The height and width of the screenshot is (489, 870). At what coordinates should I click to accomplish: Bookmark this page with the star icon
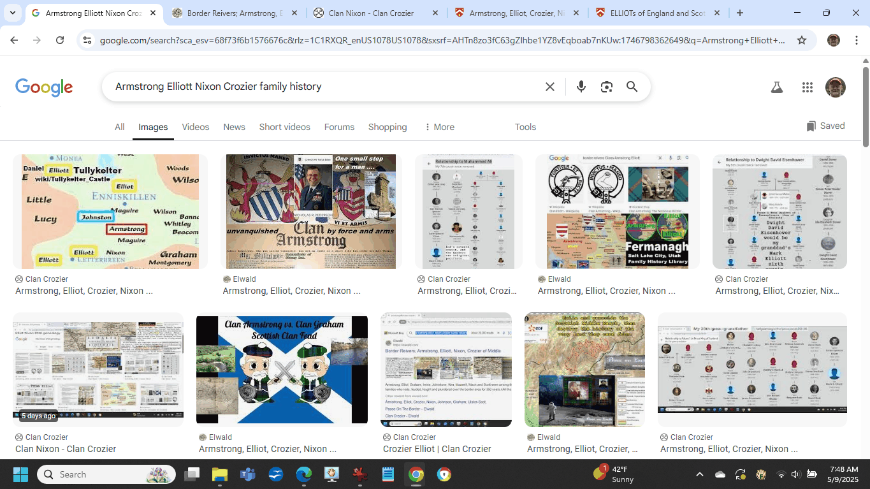pyautogui.click(x=802, y=40)
